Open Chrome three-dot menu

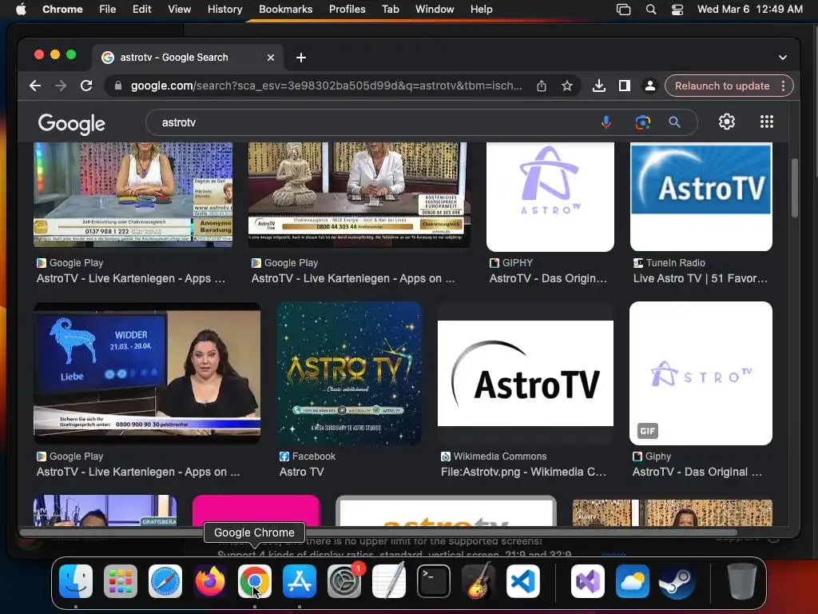click(783, 86)
